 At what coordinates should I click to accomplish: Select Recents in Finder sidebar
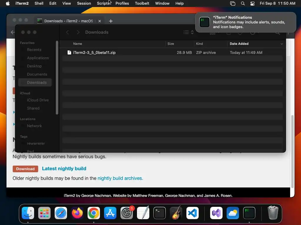pyautogui.click(x=34, y=50)
